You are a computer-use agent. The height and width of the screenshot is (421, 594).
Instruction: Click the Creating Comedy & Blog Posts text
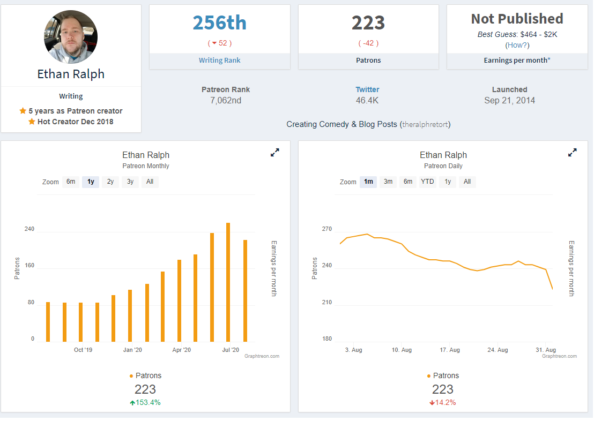(x=341, y=124)
